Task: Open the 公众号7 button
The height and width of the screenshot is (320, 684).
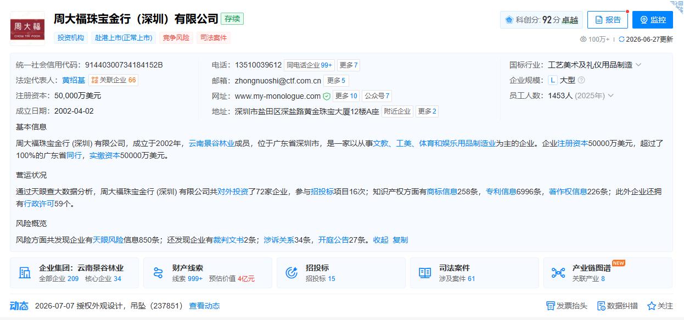Action: coord(377,96)
